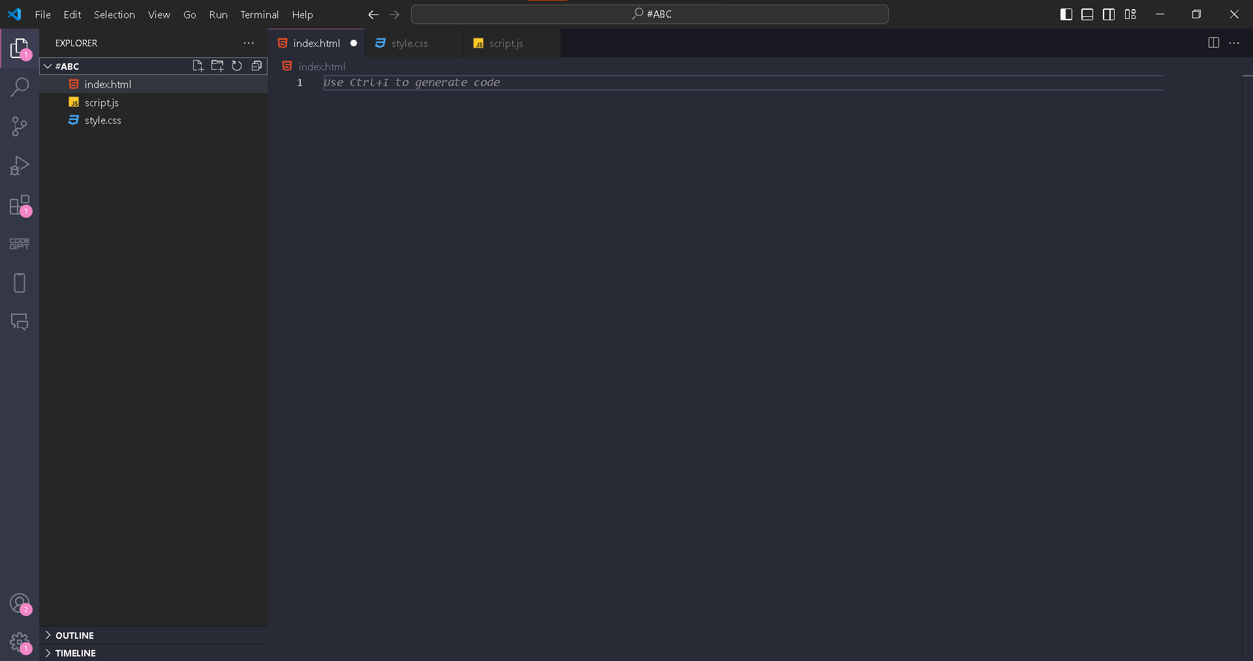
Task: Click line 1 in the editor
Action: (x=743, y=83)
